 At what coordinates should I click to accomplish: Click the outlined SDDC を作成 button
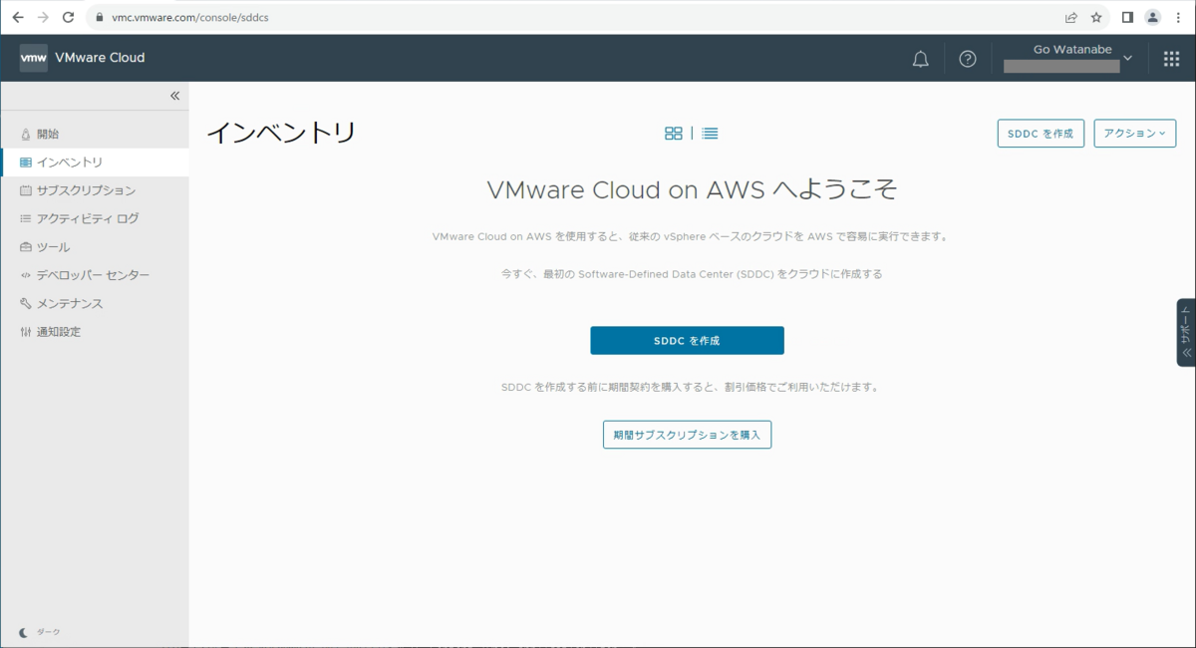(1041, 134)
